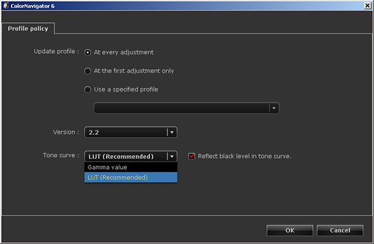This screenshot has width=374, height=244.
Task: Dismiss the dialog with Cancel button
Action: (340, 230)
